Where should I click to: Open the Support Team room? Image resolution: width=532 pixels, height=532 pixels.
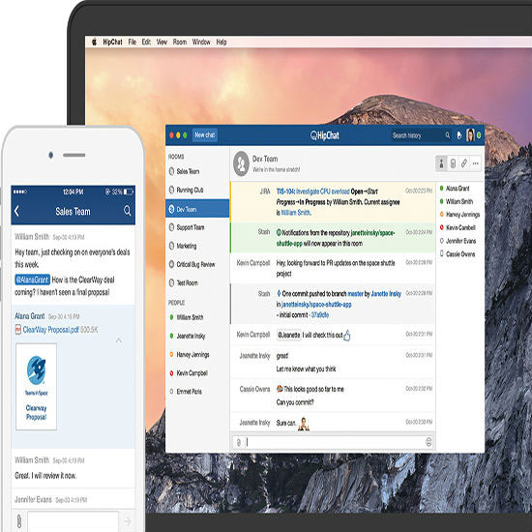197,227
